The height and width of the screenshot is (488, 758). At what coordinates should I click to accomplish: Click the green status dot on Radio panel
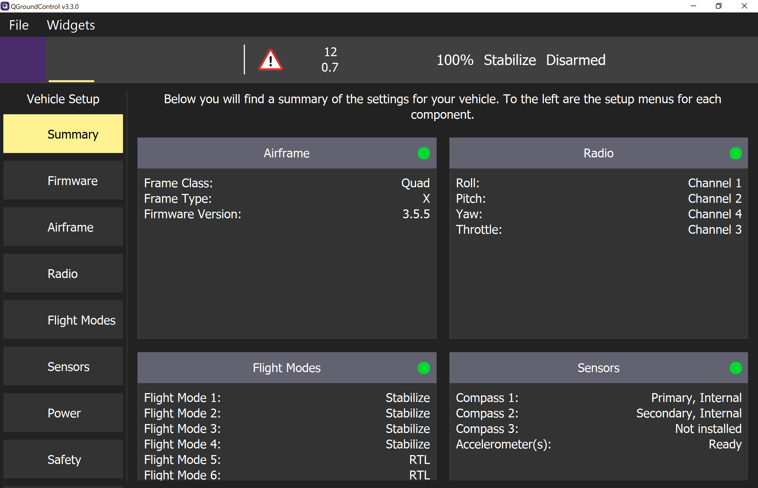click(x=736, y=153)
